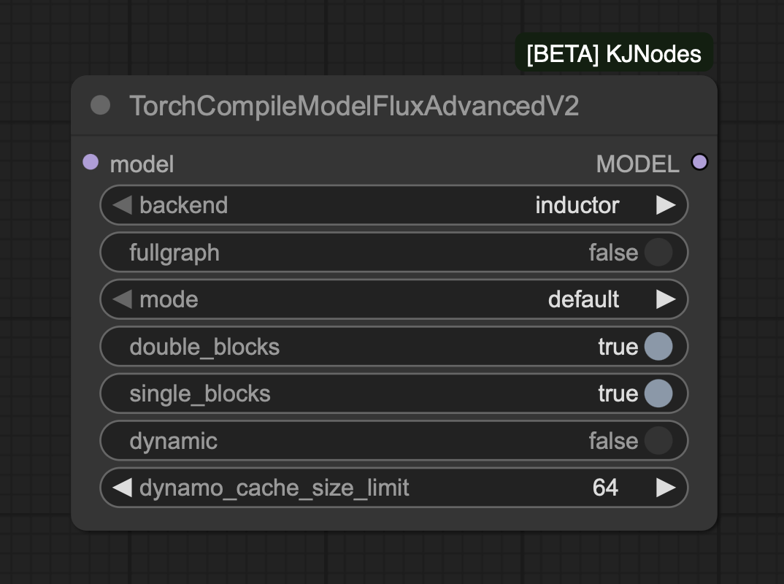The height and width of the screenshot is (584, 784).
Task: Click the model input label
Action: click(x=142, y=164)
